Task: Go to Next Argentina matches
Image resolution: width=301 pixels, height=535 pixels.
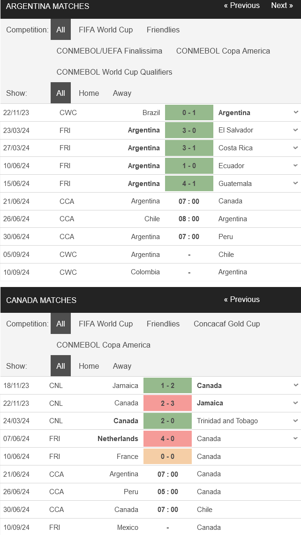Action: 282,6
